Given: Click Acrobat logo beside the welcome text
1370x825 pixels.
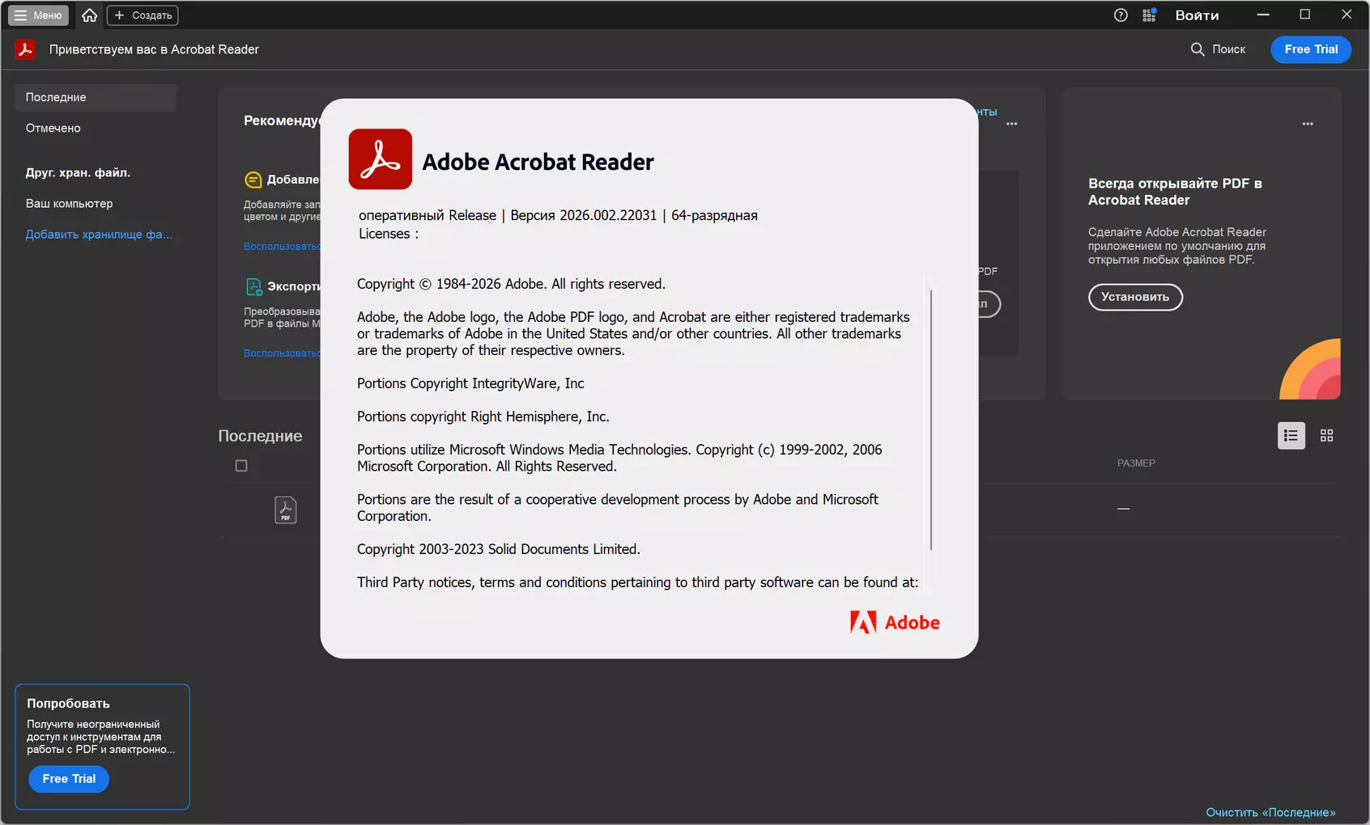Looking at the screenshot, I should click(25, 49).
